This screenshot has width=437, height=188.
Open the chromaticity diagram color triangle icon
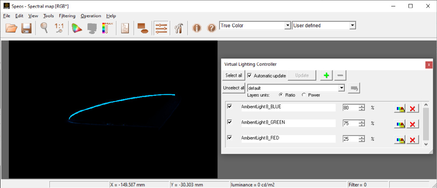coord(77,28)
